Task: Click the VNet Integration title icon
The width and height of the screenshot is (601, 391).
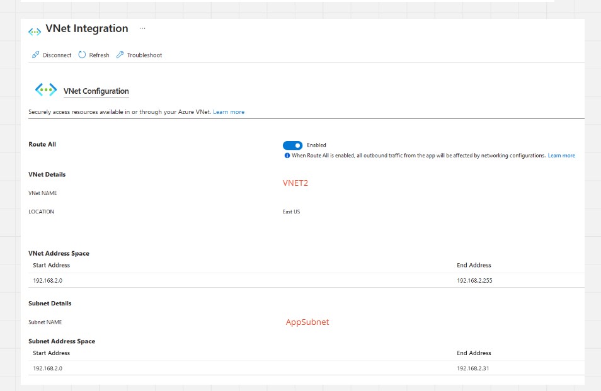Action: 35,31
